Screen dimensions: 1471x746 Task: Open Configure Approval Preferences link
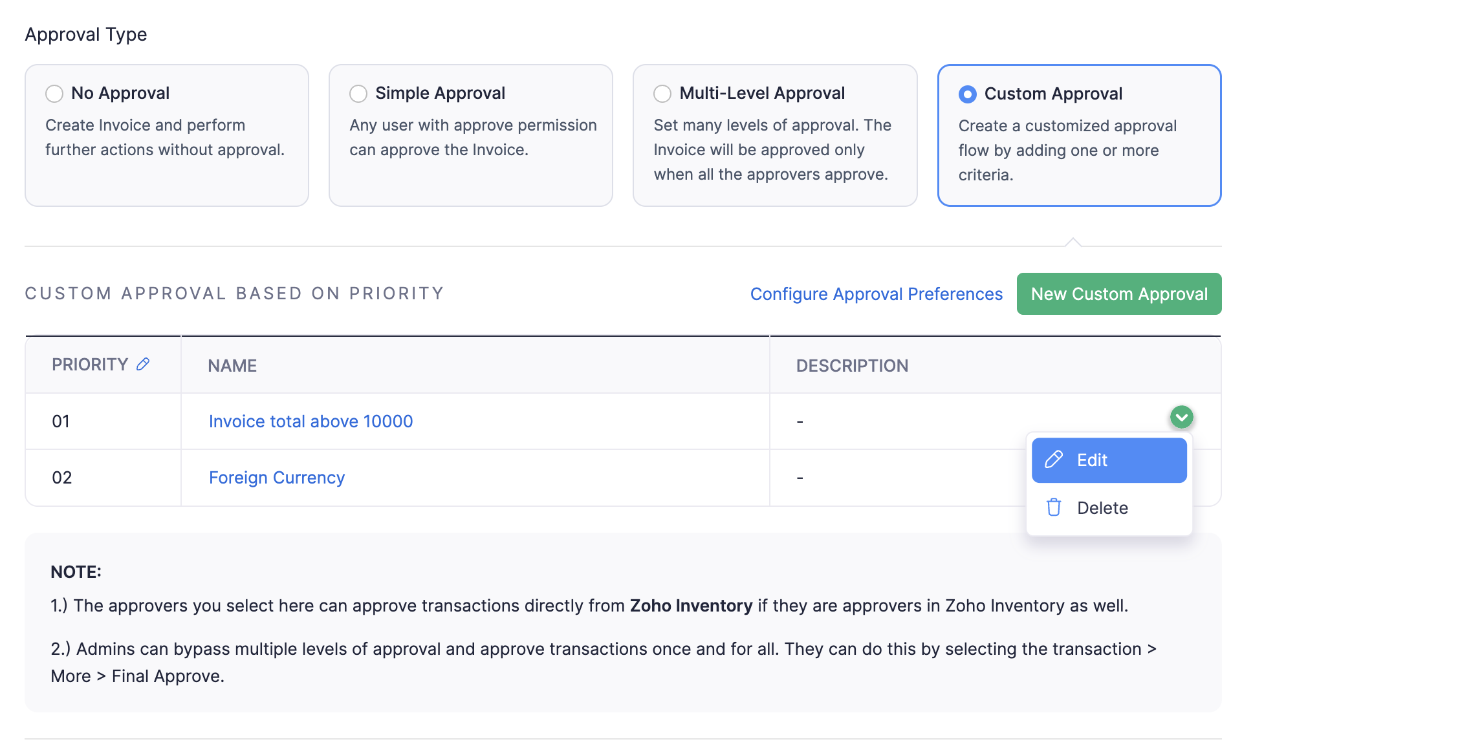coord(876,294)
